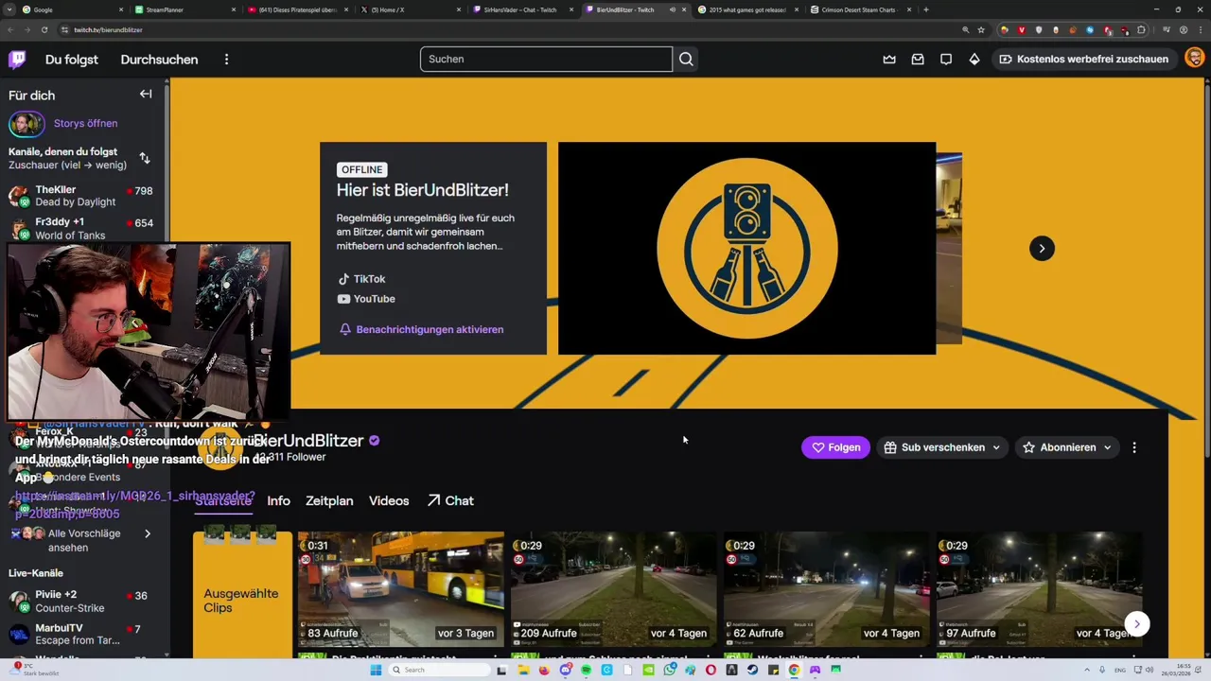Go to the Durchsuchen page
The width and height of the screenshot is (1211, 681).
[159, 60]
